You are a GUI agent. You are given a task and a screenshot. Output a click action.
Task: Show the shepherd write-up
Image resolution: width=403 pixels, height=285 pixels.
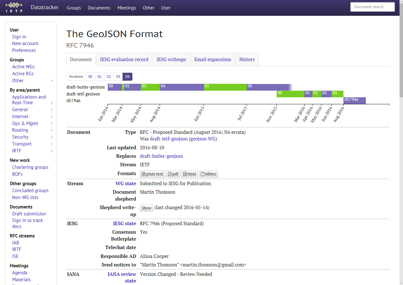(x=146, y=208)
